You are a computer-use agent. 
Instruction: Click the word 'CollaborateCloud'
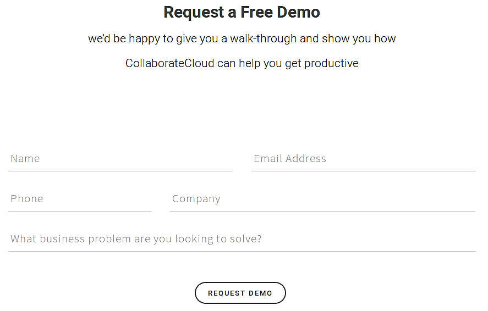click(x=169, y=63)
